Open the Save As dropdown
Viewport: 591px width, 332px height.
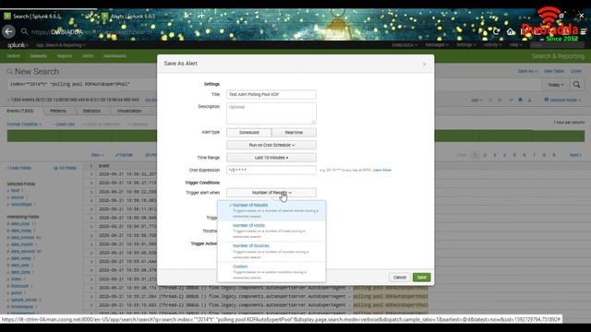[526, 71]
